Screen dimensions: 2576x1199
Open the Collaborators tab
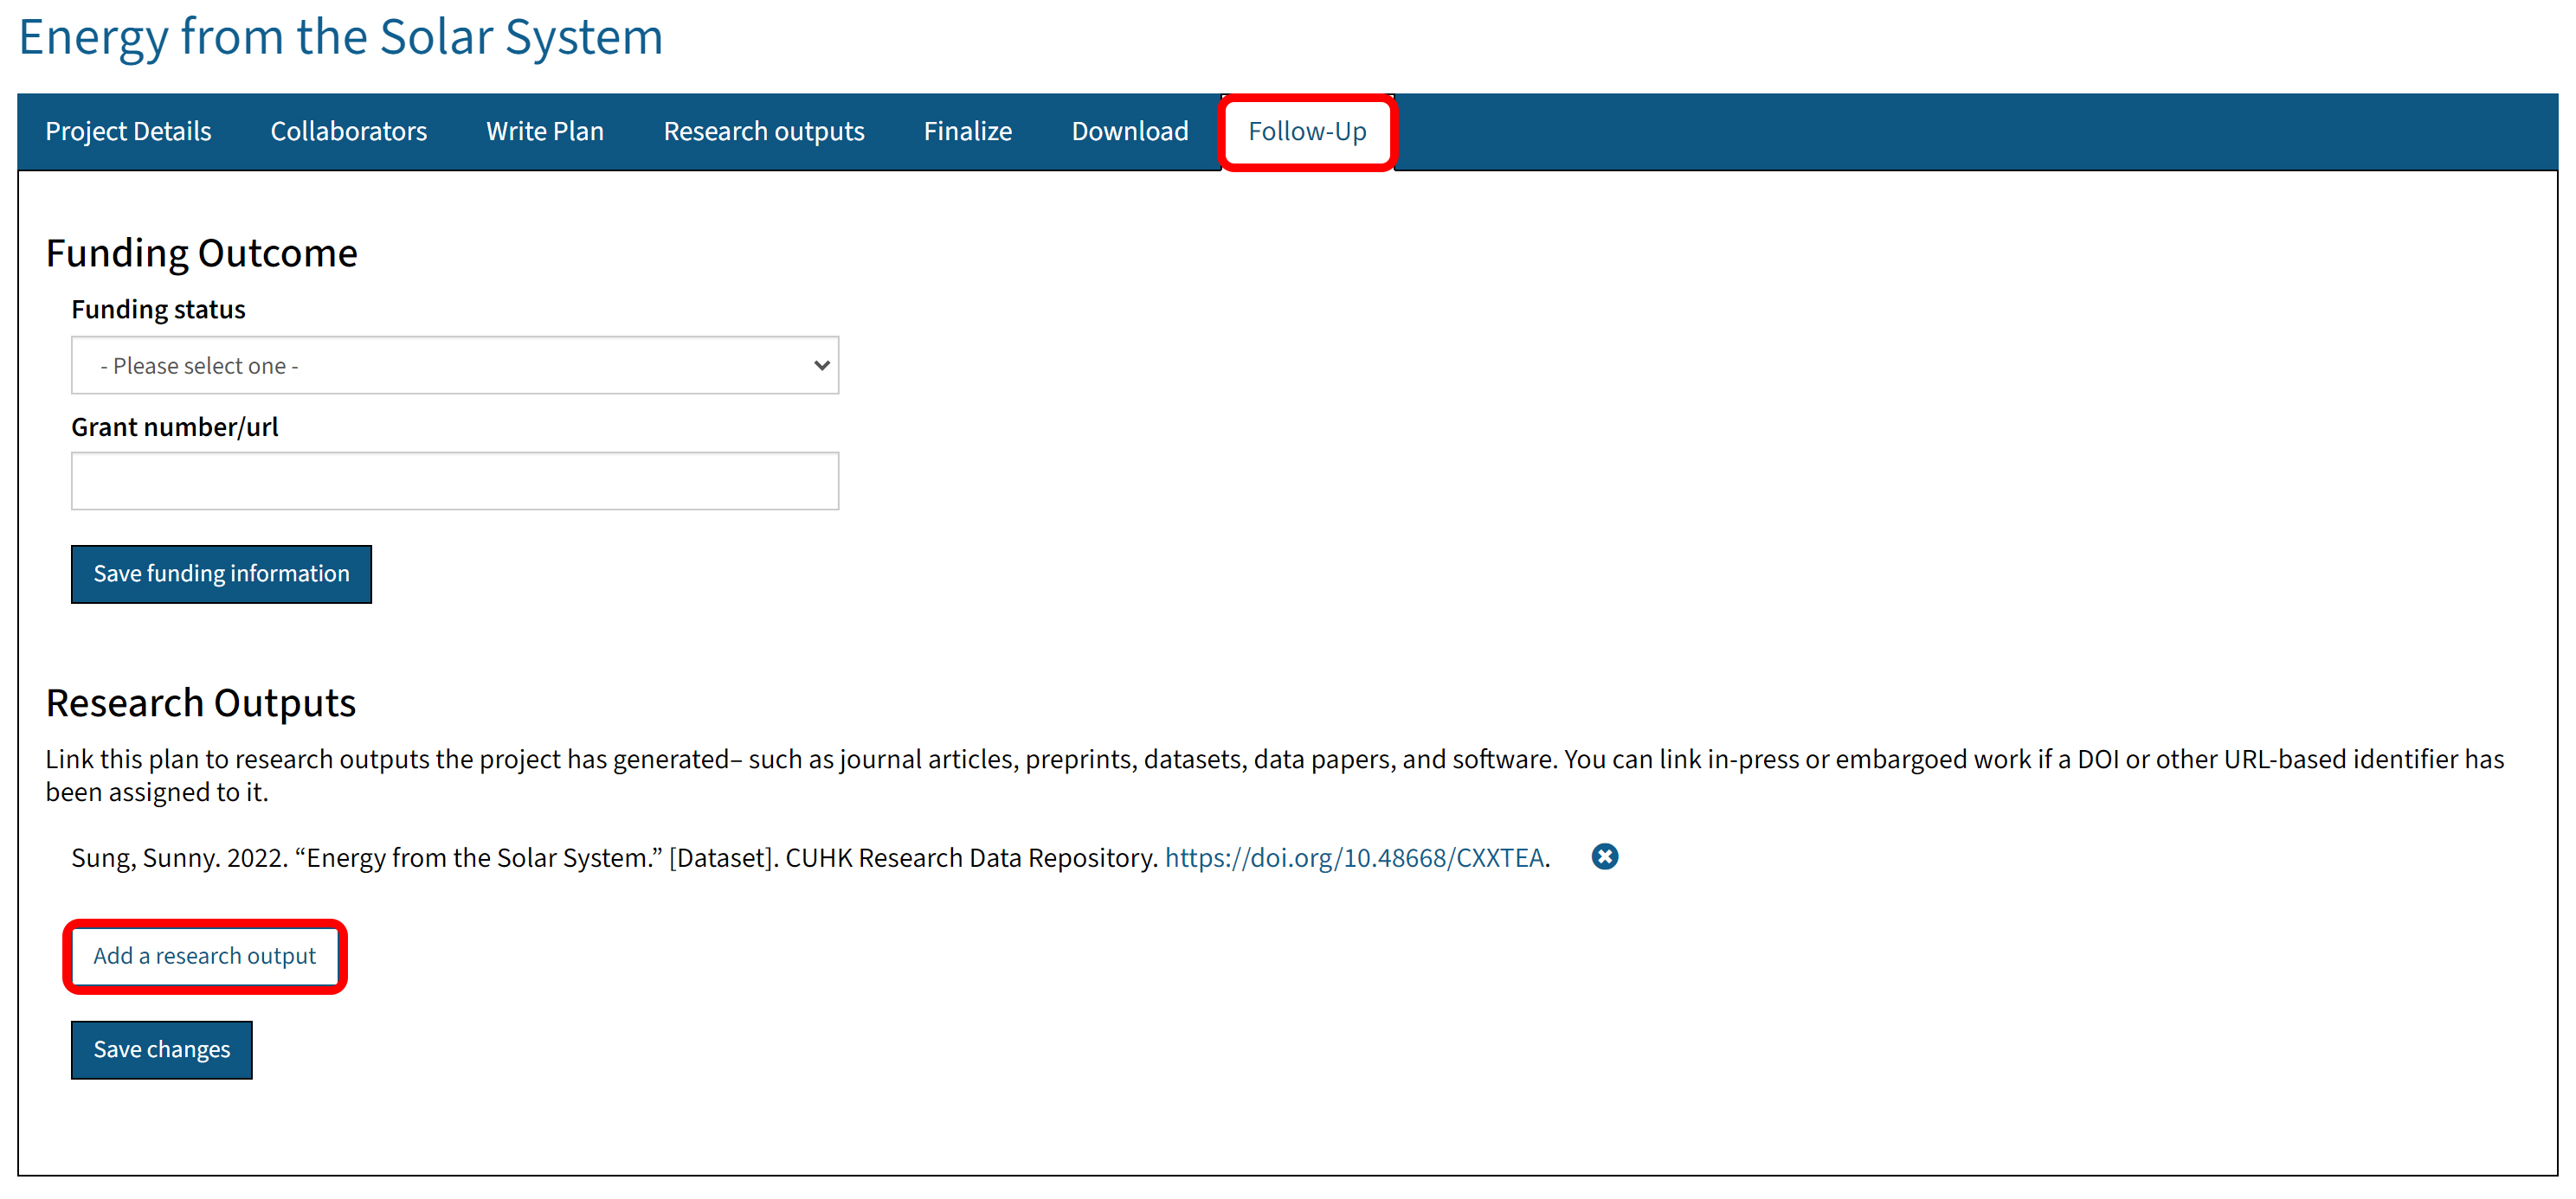coord(348,131)
